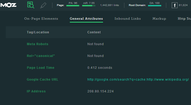Select the General Attributes tab
The width and height of the screenshot is (191, 105).
pos(86,19)
